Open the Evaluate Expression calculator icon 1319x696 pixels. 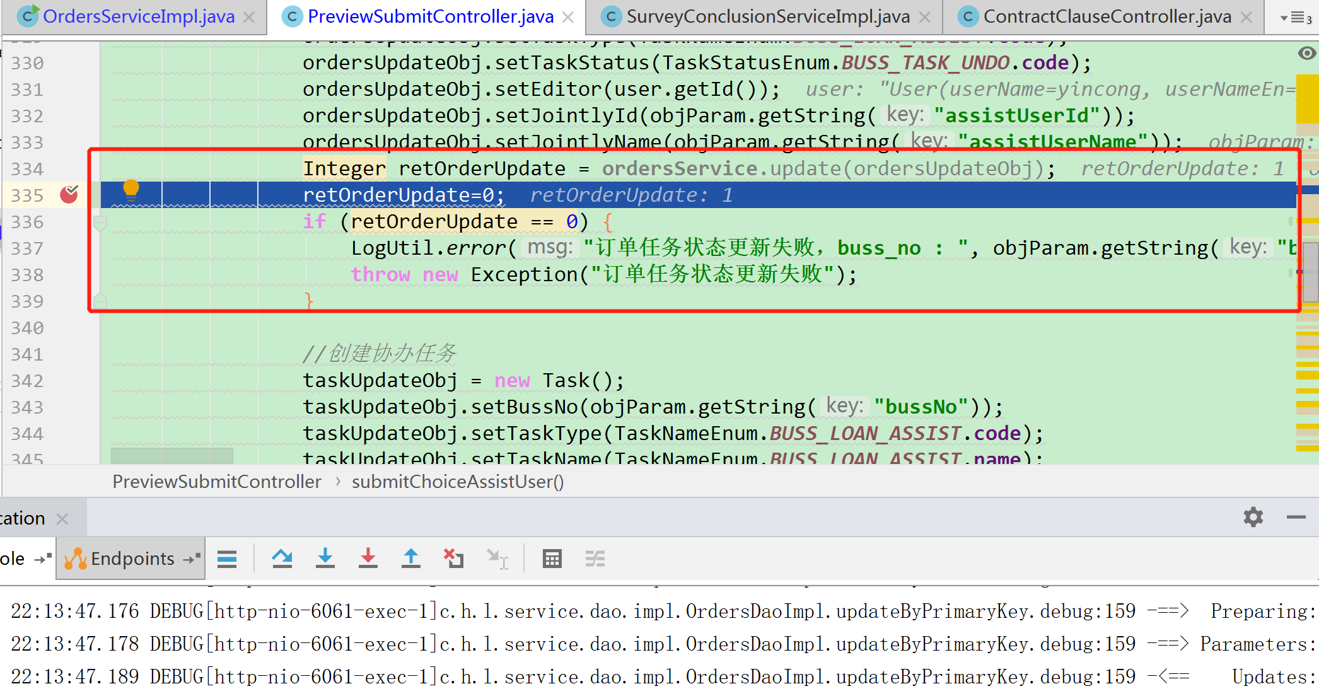552,559
